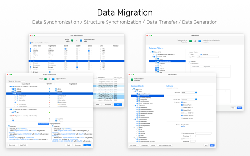Uncheck the English language checkbox
Viewport: 250px width, 156px height.
pyautogui.click(x=182, y=102)
